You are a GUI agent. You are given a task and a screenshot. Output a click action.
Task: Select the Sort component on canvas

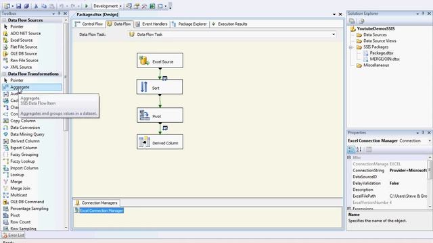click(x=160, y=87)
